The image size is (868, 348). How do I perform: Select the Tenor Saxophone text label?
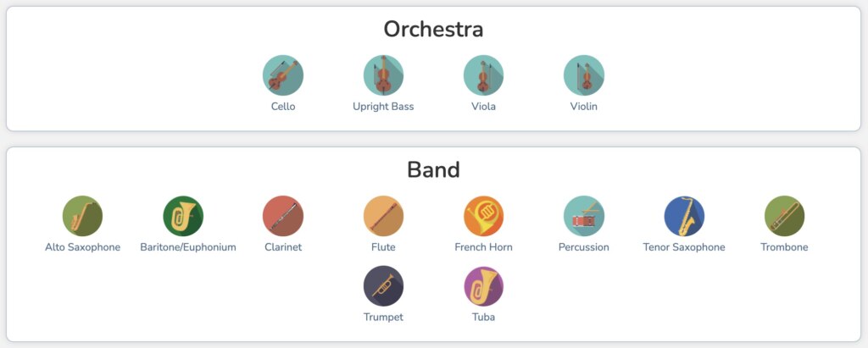[x=684, y=247]
